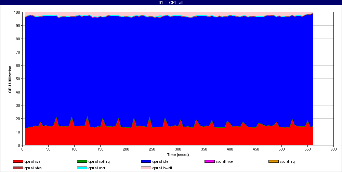Click the '01 - CPU all' chart title
The image size is (342, 172).
pos(171,3)
